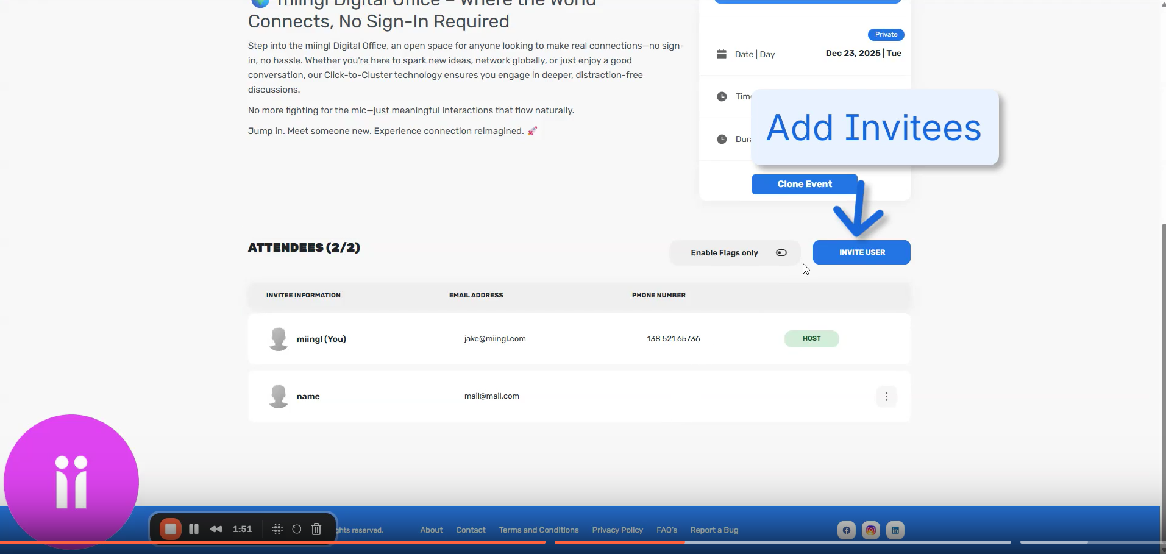Screen dimensions: 1166x554
Task: Open the FAQ's footer link
Action: click(667, 530)
